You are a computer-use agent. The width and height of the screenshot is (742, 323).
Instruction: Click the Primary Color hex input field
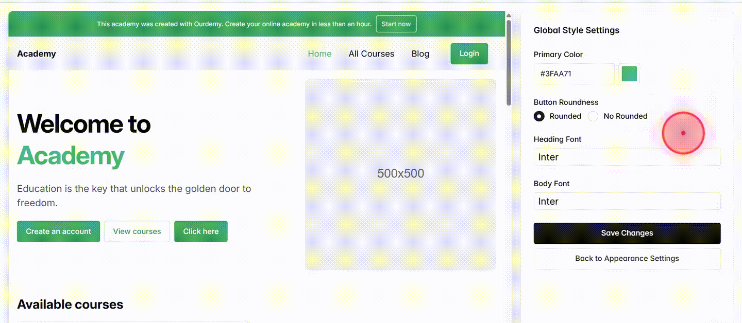point(574,74)
